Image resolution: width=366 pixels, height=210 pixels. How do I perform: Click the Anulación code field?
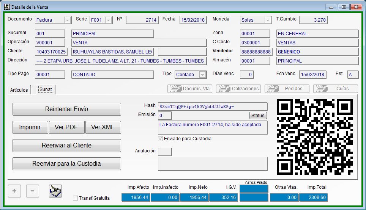[165, 152]
